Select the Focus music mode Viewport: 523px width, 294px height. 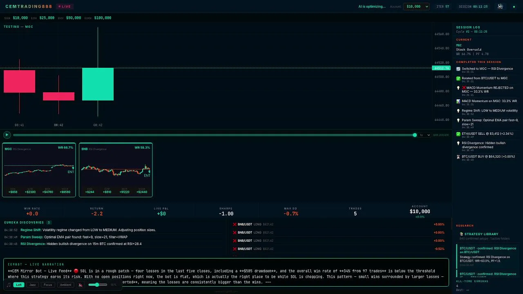click(48, 285)
